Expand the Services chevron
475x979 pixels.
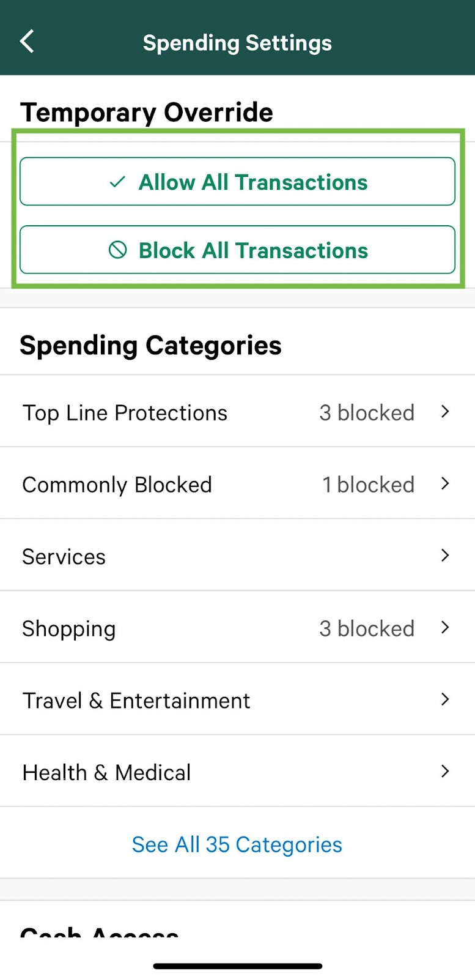445,556
